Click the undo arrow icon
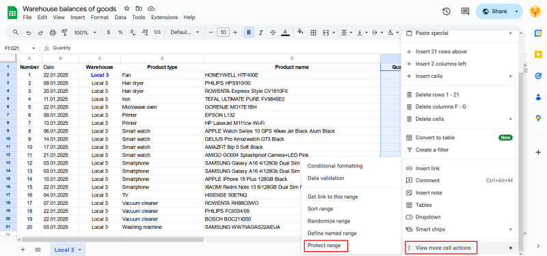The width and height of the screenshot is (547, 256). [28, 32]
